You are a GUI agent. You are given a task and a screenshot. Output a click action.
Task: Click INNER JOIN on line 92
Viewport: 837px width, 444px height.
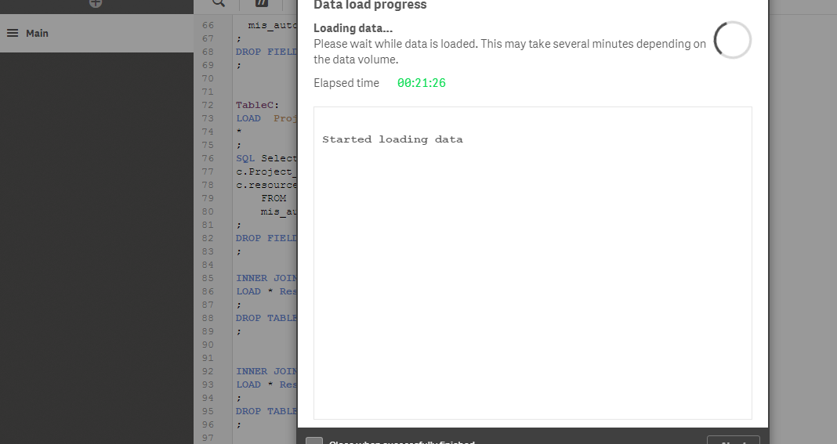click(x=266, y=371)
